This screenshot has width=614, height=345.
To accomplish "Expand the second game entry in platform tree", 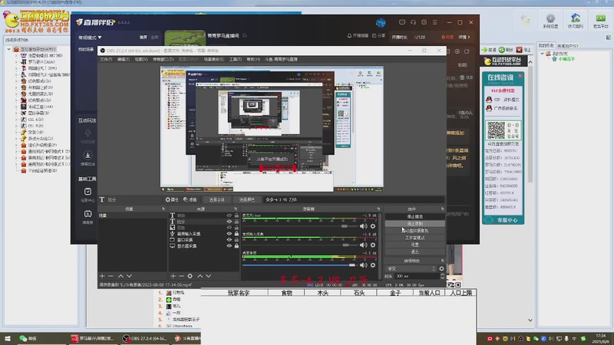I will pyautogui.click(x=16, y=62).
